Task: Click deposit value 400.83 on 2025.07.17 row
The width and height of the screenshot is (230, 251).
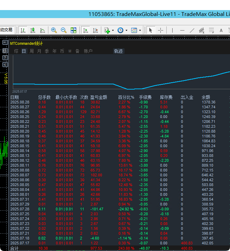Action: (187, 243)
